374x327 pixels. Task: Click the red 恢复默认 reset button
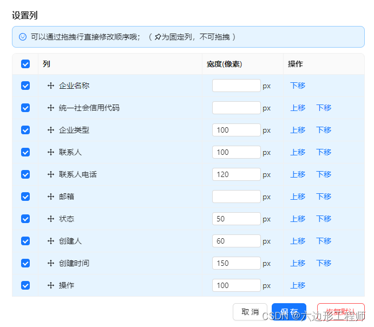[341, 312]
